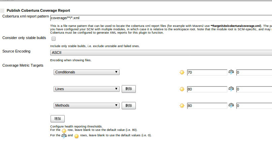Click the sunny icon in the Lines row
The height and width of the screenshot is (143, 272).
click(x=182, y=89)
